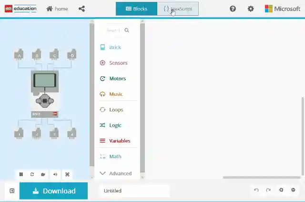Click motor port C on the simulator

click(54, 55)
